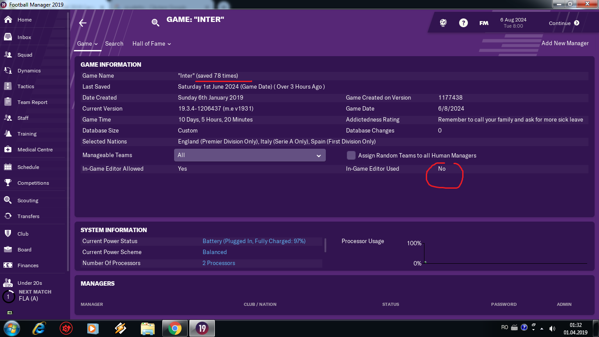Open the Home section in the sidebar
Image resolution: width=599 pixels, height=337 pixels.
[24, 20]
